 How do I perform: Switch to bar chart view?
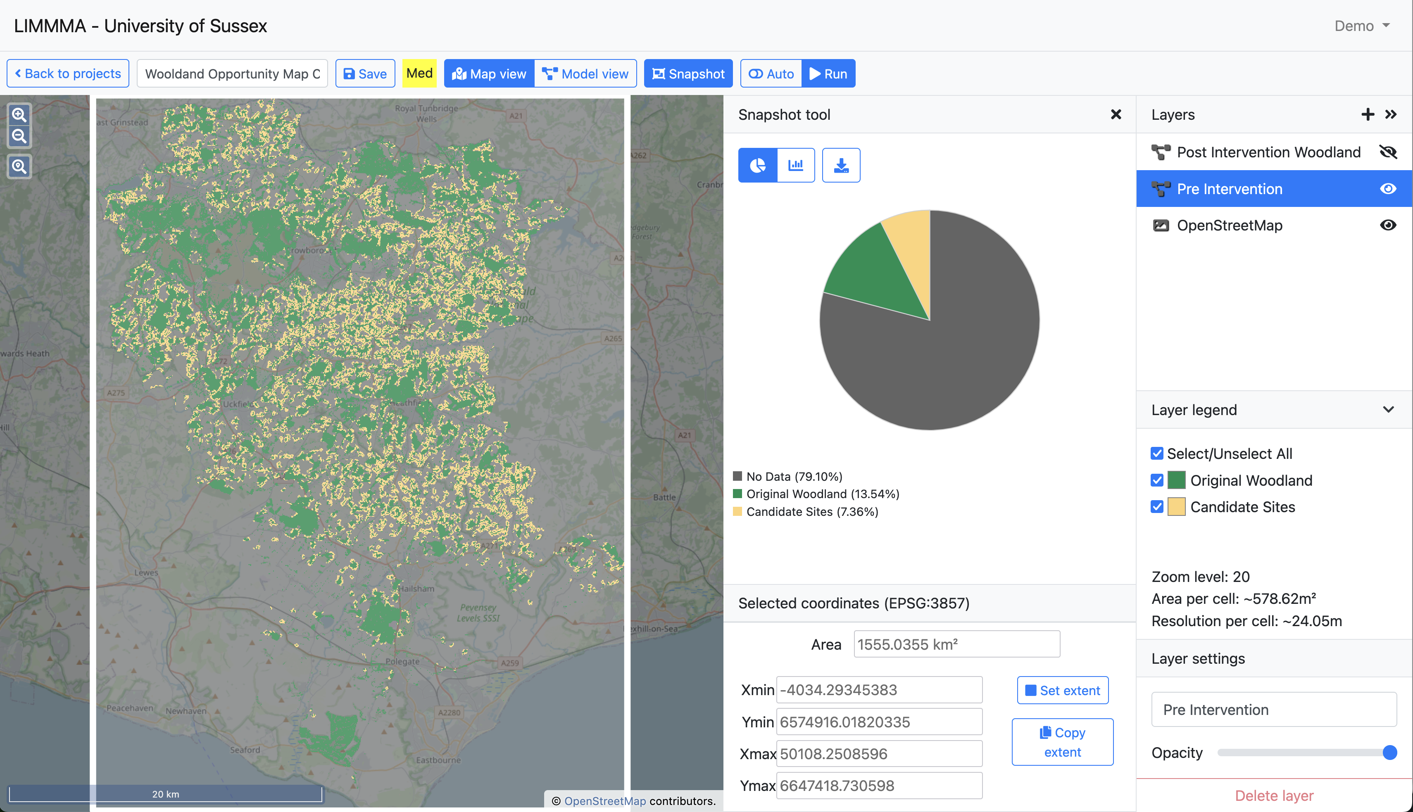795,165
